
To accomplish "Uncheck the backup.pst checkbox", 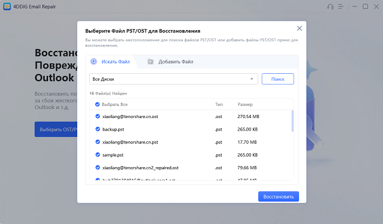I will 98,129.
